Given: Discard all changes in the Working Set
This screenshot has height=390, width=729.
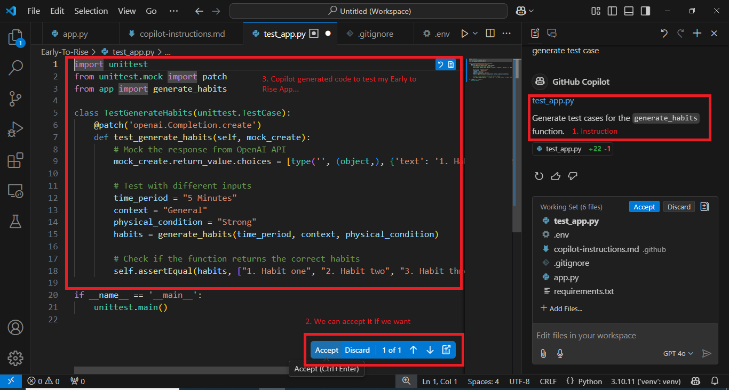Looking at the screenshot, I should (679, 207).
